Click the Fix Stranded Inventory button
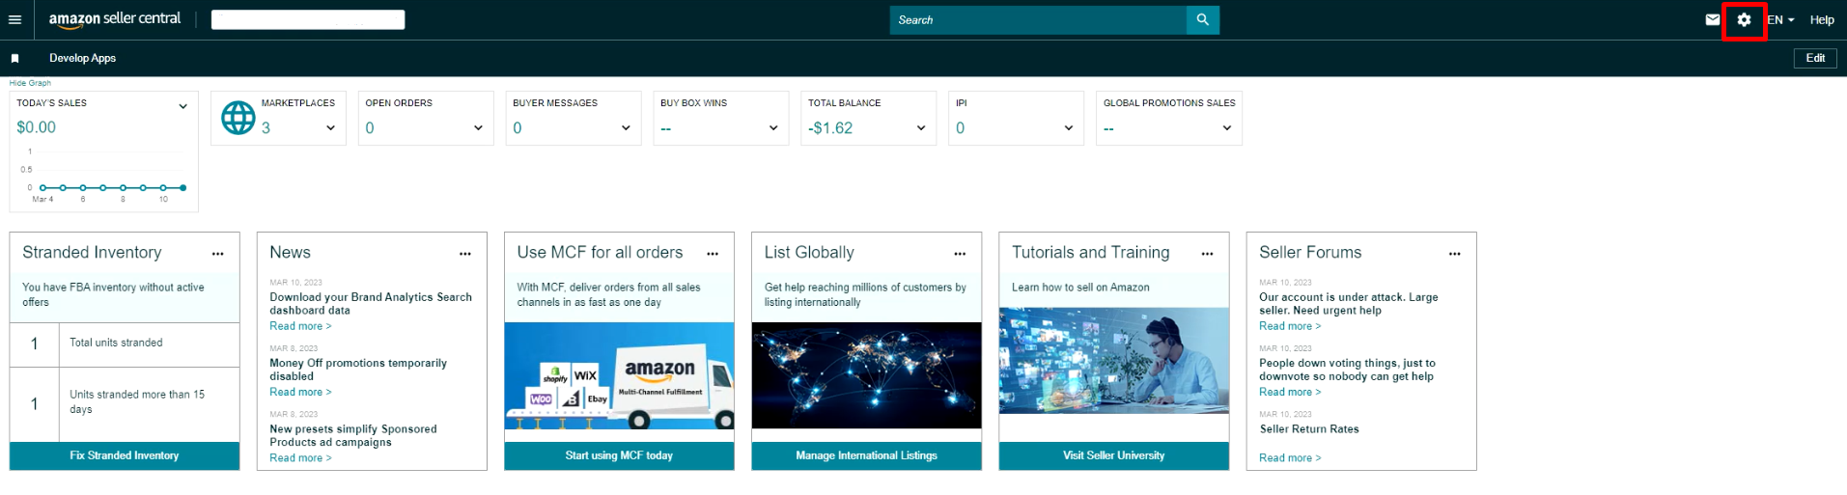Screen dimensions: 1847x495 (x=125, y=455)
